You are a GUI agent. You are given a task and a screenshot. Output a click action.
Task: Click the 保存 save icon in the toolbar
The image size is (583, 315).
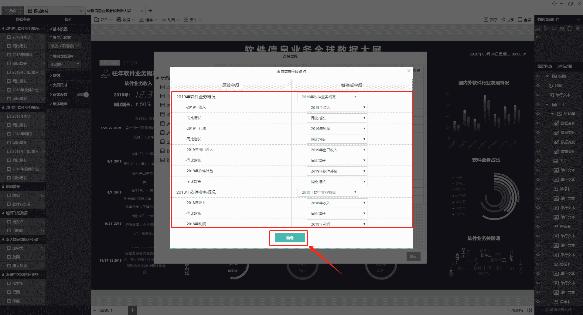486,20
